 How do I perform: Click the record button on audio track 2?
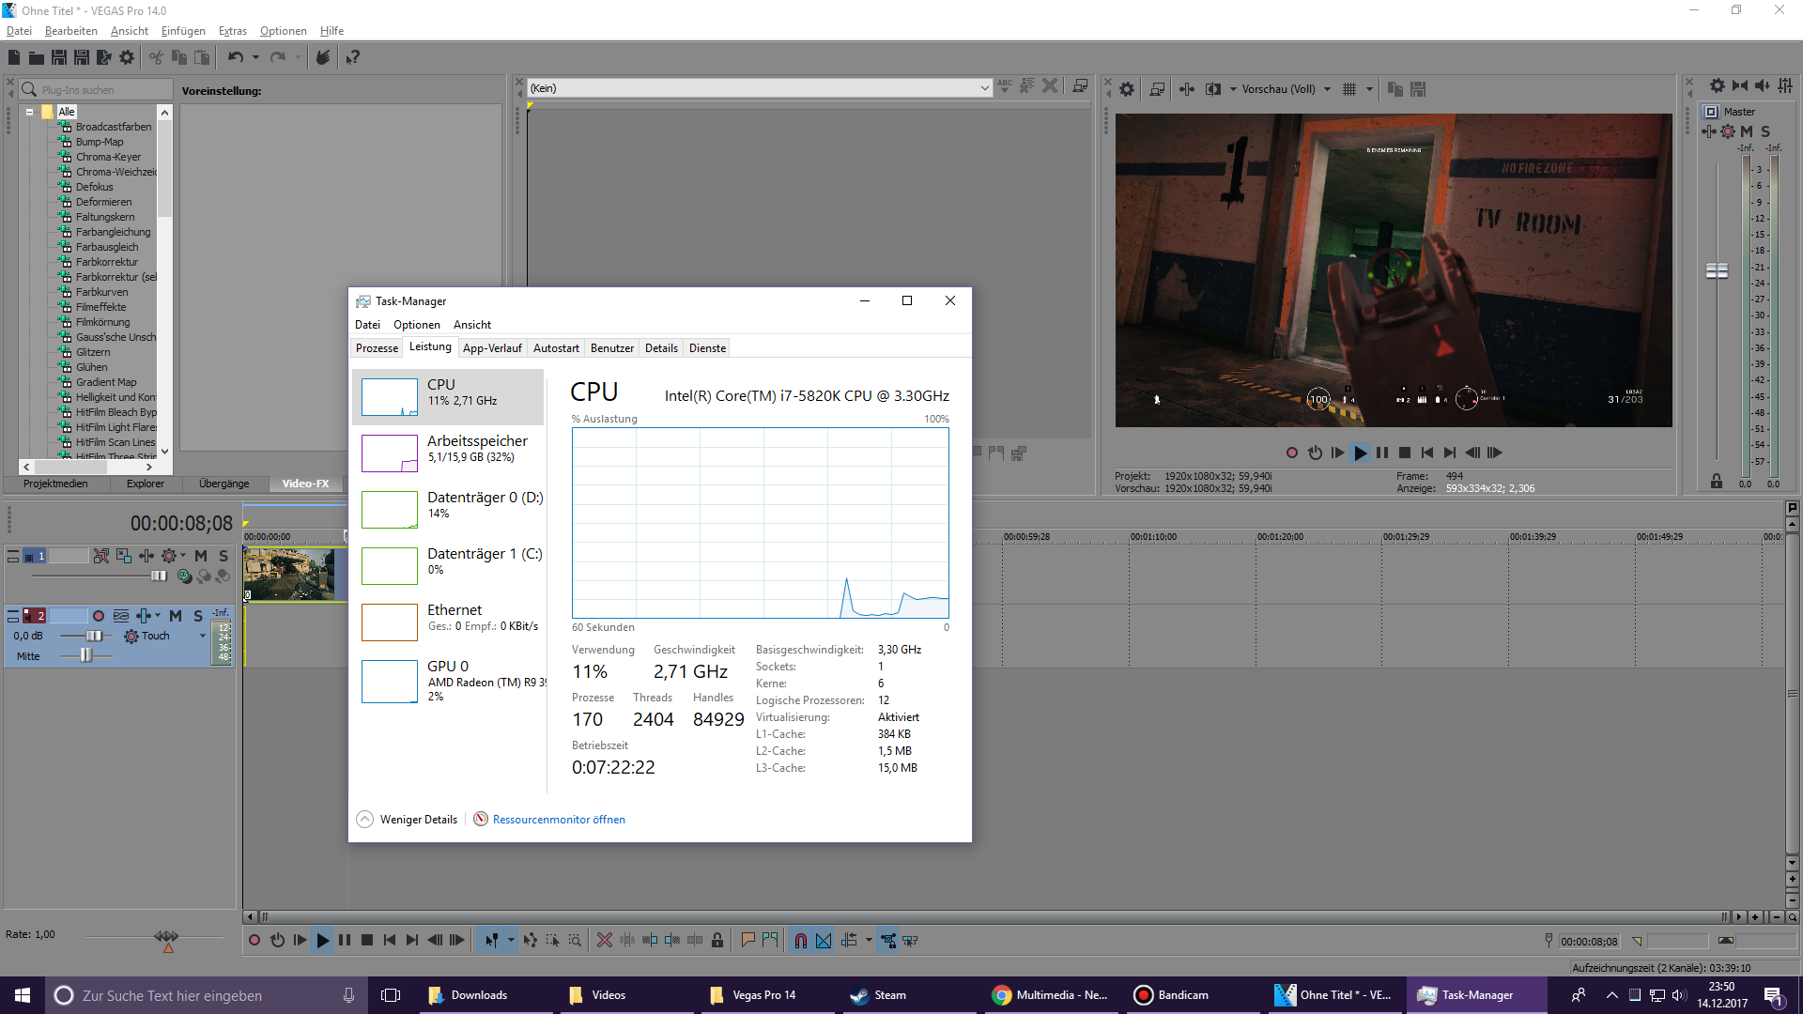99,617
